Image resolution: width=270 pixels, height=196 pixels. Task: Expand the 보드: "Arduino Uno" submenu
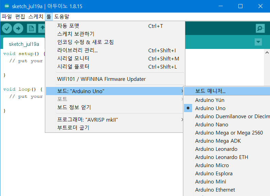coord(115,91)
